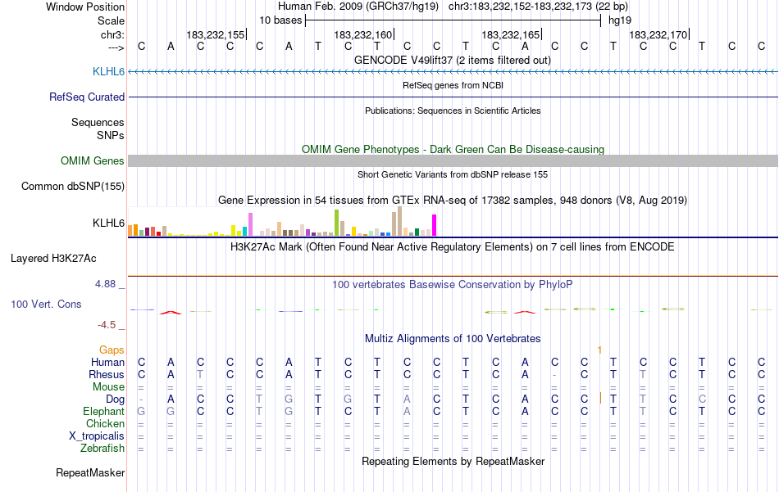Screen dimensions: 779x492
Task: Select the Chicken alignment row label
Action: click(x=105, y=424)
